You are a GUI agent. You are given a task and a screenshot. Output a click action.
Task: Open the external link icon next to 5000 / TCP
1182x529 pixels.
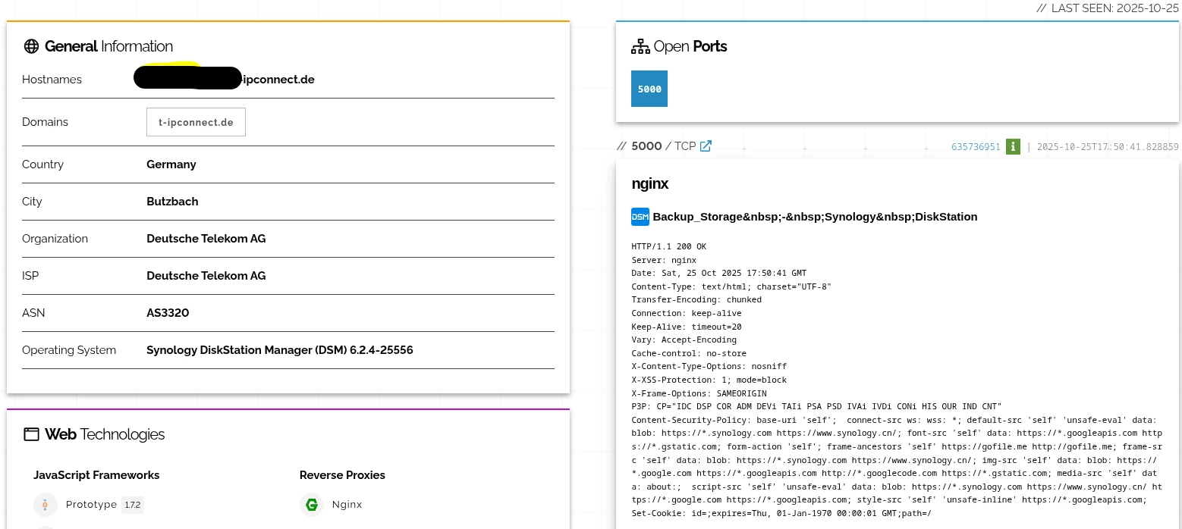tap(706, 146)
